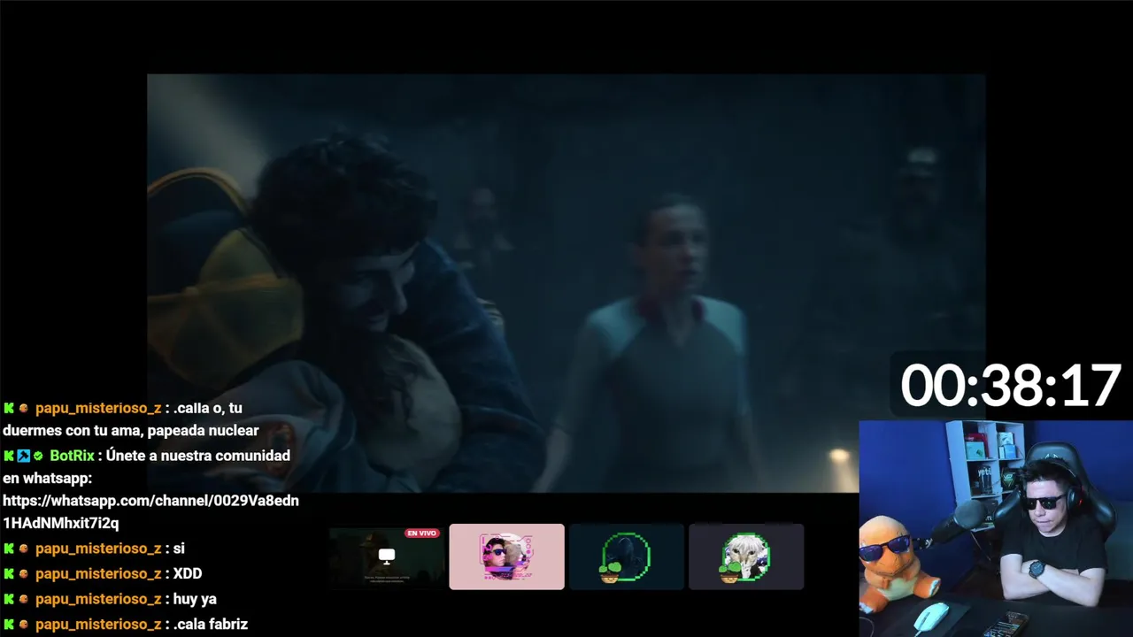This screenshot has width=1133, height=637.
Task: Click papu_misterioso_z on the '.cala fabriz' message
Action: [98, 625]
